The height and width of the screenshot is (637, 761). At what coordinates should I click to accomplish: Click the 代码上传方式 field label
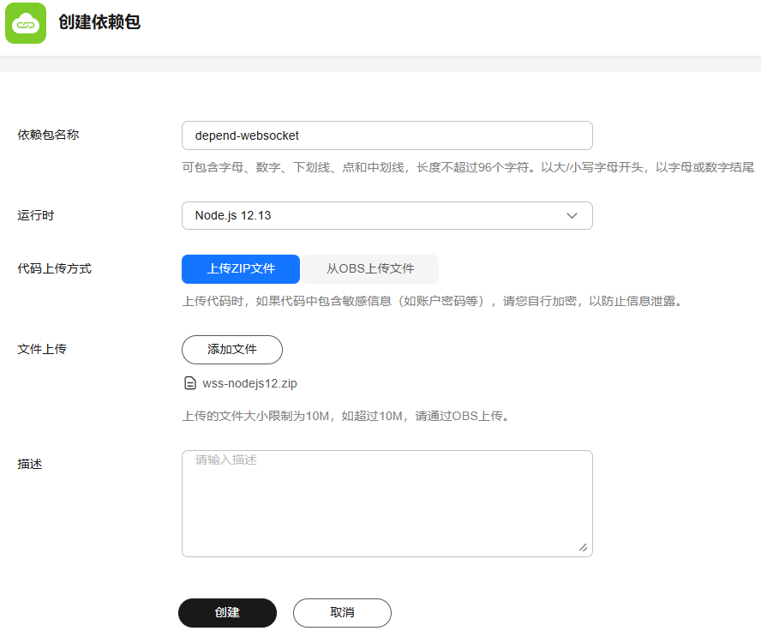(54, 269)
